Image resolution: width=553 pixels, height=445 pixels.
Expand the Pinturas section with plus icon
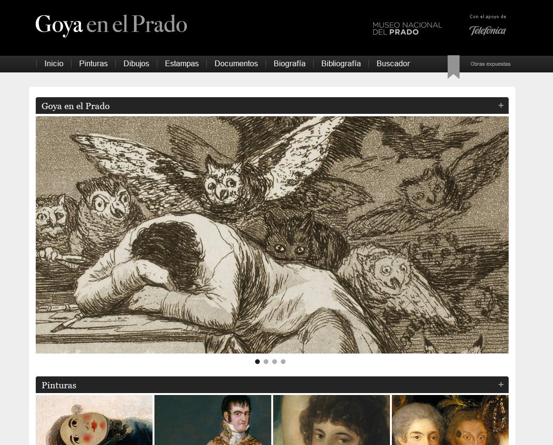pos(501,385)
